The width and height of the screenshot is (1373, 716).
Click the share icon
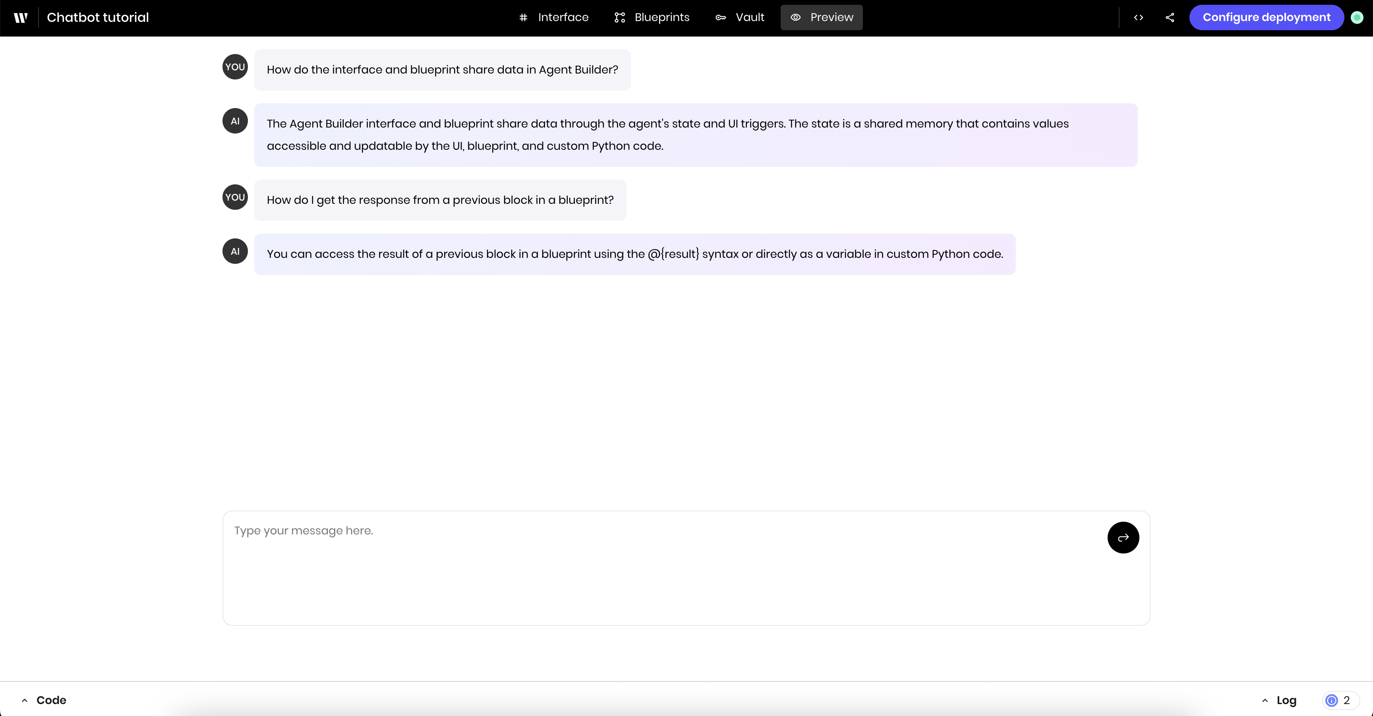1170,17
